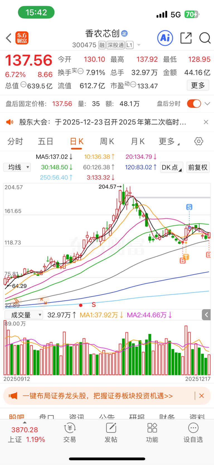Open the 功能 functions icon
The image size is (214, 465).
152,433
